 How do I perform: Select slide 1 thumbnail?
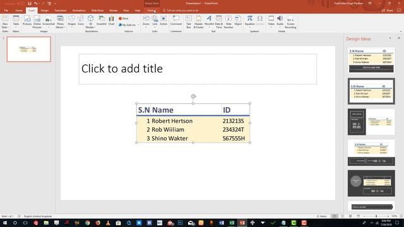(x=29, y=49)
